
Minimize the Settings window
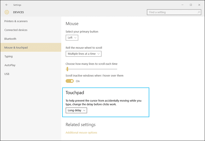(182, 5)
